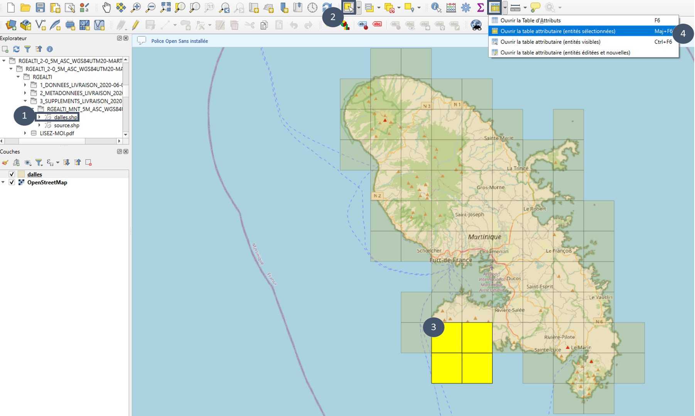Activate the Select Features by area tool
The width and height of the screenshot is (695, 416).
[x=349, y=7]
